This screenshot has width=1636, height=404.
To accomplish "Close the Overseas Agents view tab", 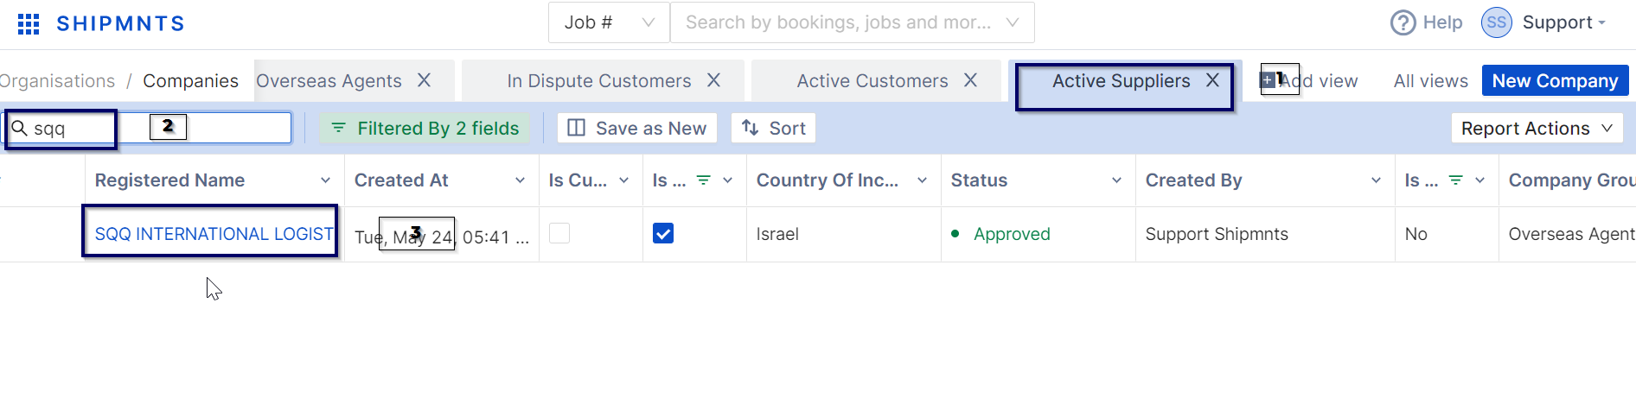I will 424,80.
